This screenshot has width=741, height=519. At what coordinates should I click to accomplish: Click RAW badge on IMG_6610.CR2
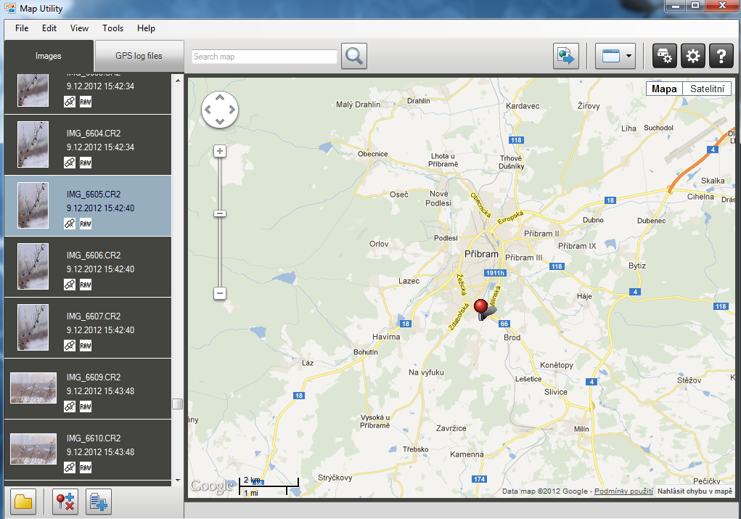click(x=86, y=467)
